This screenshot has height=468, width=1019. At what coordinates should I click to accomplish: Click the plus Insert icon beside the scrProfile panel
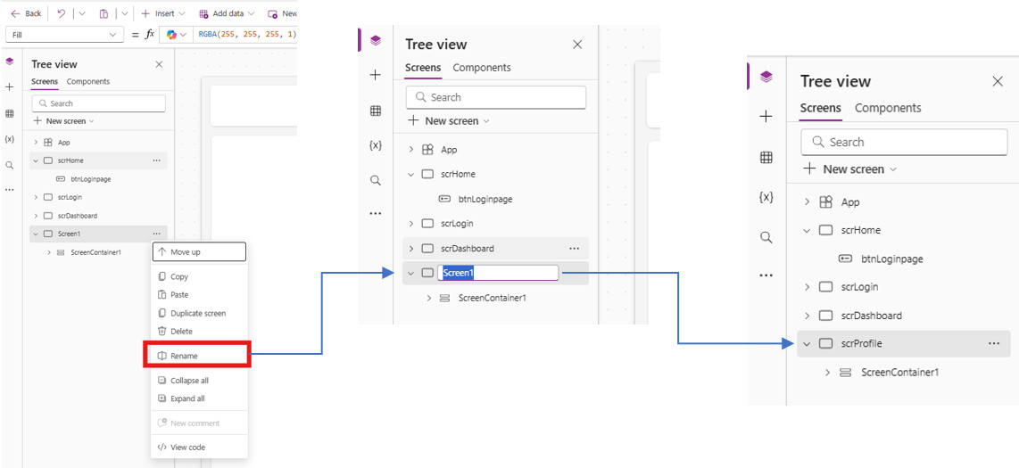click(766, 117)
